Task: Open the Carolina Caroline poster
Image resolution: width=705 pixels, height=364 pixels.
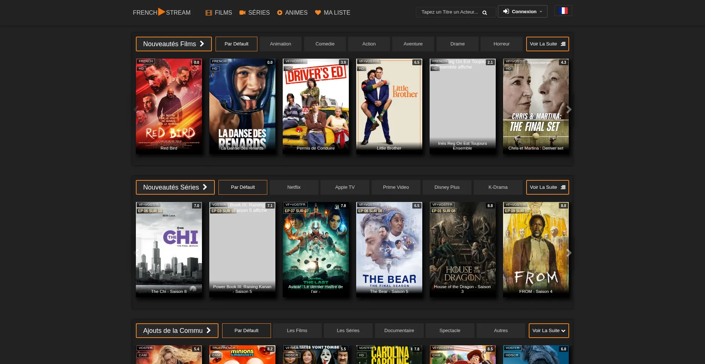Action: [389, 354]
